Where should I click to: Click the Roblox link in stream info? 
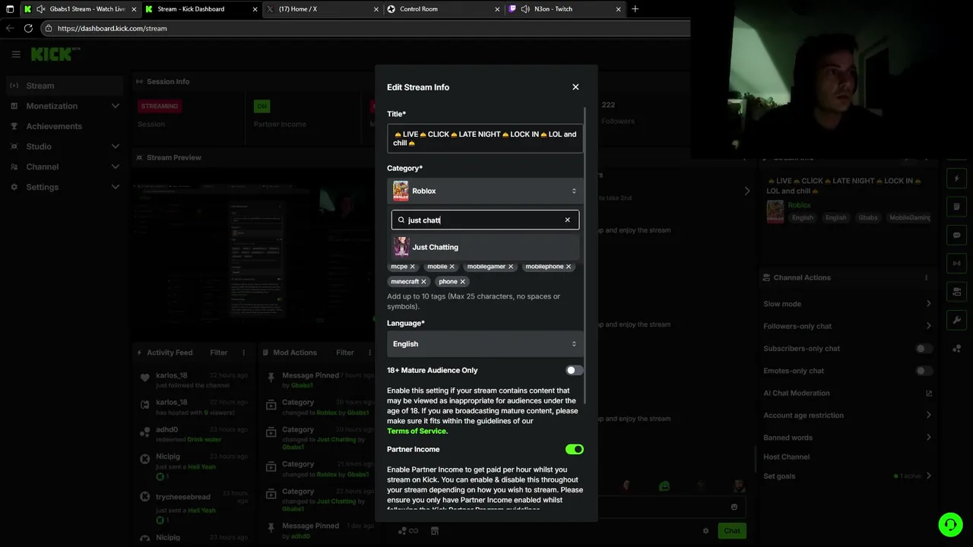click(x=799, y=205)
